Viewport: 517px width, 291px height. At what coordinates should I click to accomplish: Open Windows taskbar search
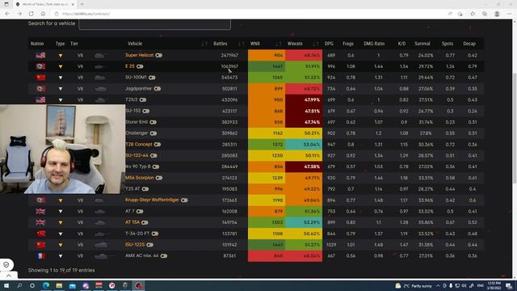tap(19, 285)
